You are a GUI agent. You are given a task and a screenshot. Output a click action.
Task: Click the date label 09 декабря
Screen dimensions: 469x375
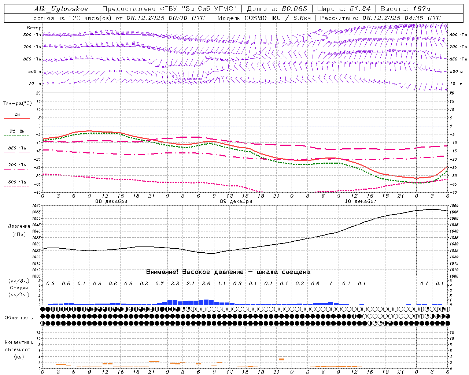tap(236, 201)
